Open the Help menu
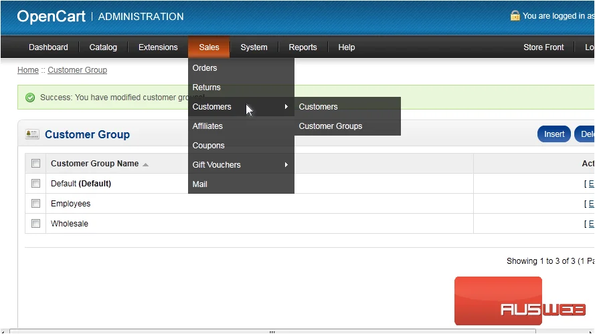Image resolution: width=595 pixels, height=334 pixels. coord(347,47)
